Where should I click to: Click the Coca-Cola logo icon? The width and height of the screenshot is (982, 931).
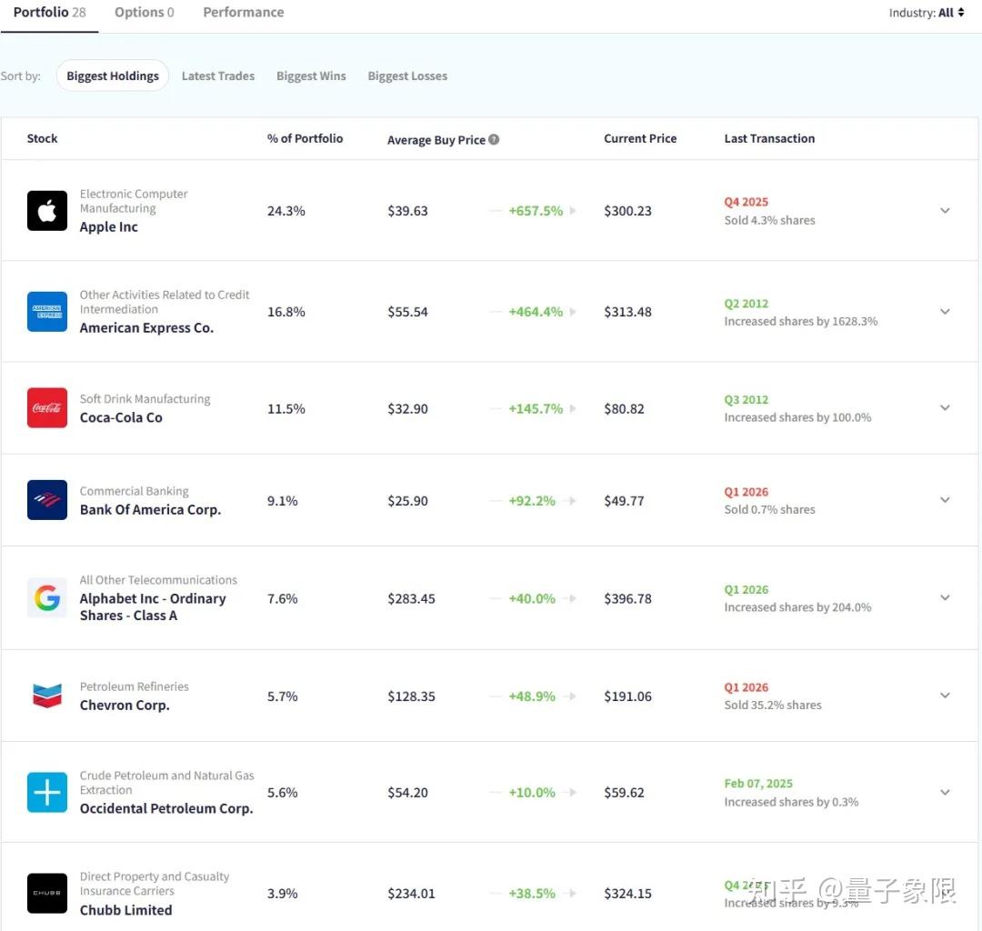[x=47, y=407]
